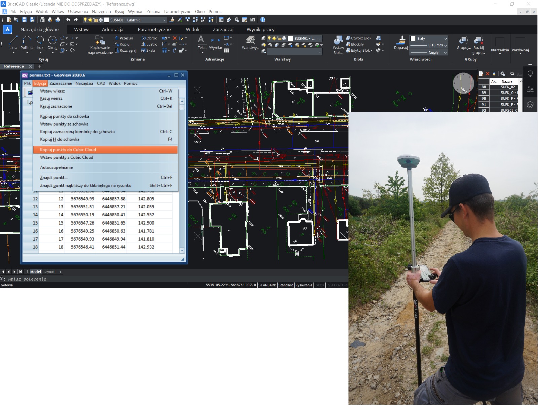This screenshot has height=405, width=538.
Task: Click the BricsCAD application logo button
Action: tap(7, 29)
